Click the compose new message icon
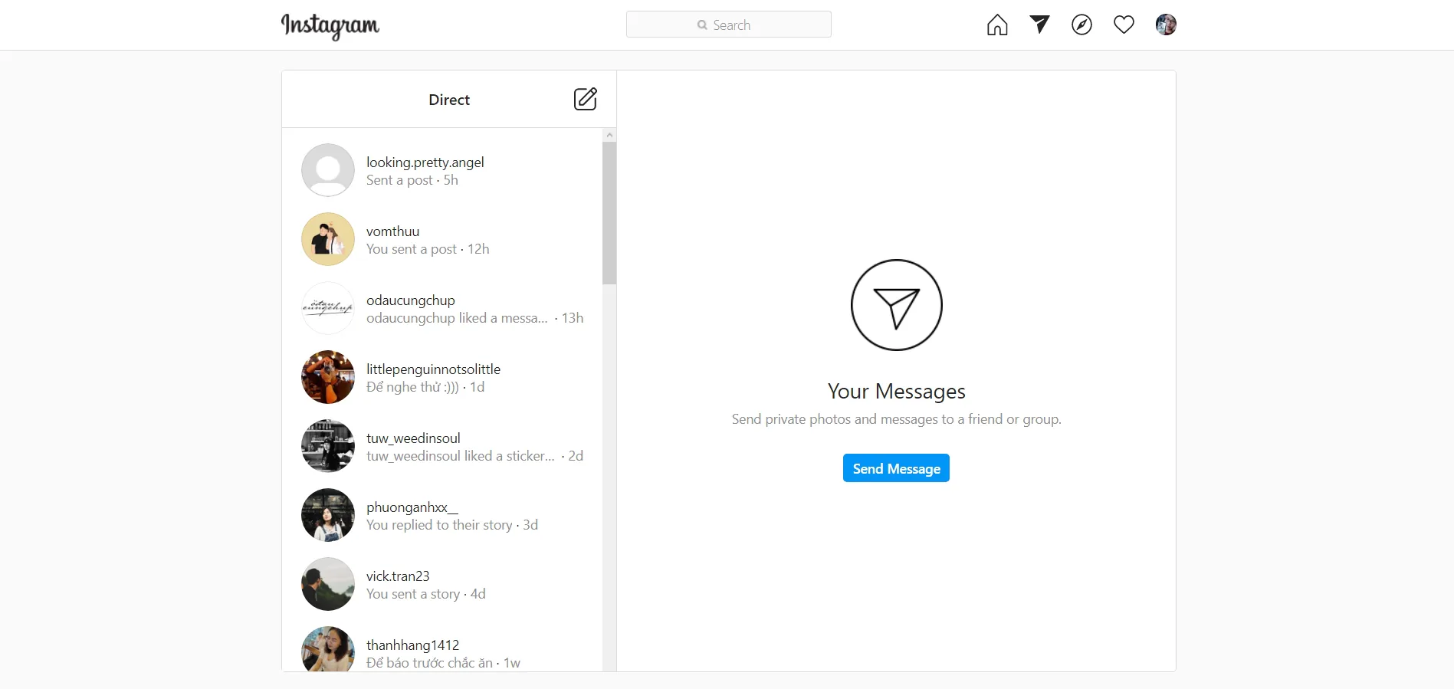Screen dimensions: 1454x689 [586, 99]
